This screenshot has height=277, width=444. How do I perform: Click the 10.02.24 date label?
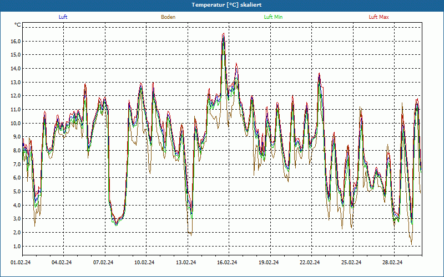pyautogui.click(x=144, y=263)
